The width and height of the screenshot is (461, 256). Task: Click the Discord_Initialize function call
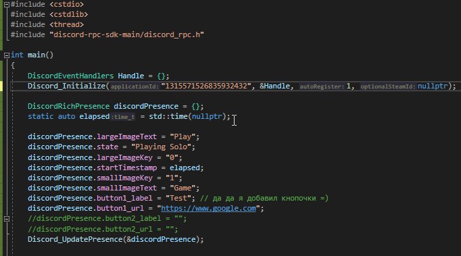(66, 86)
